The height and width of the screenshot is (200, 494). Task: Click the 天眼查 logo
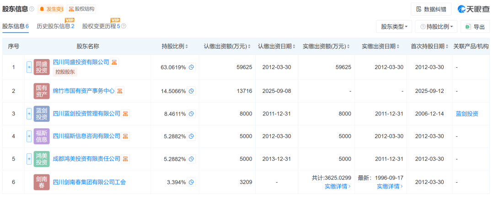(x=473, y=9)
